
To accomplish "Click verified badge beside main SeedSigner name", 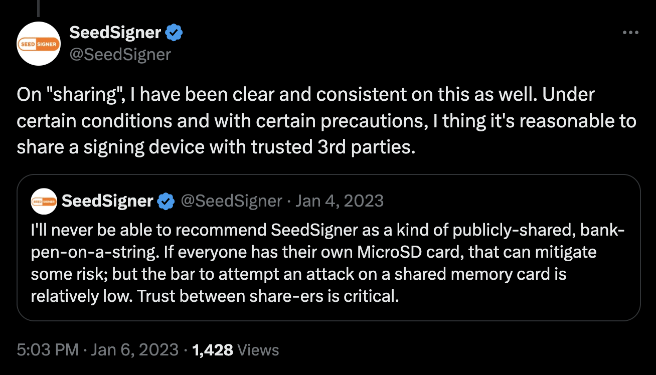I will 174,33.
